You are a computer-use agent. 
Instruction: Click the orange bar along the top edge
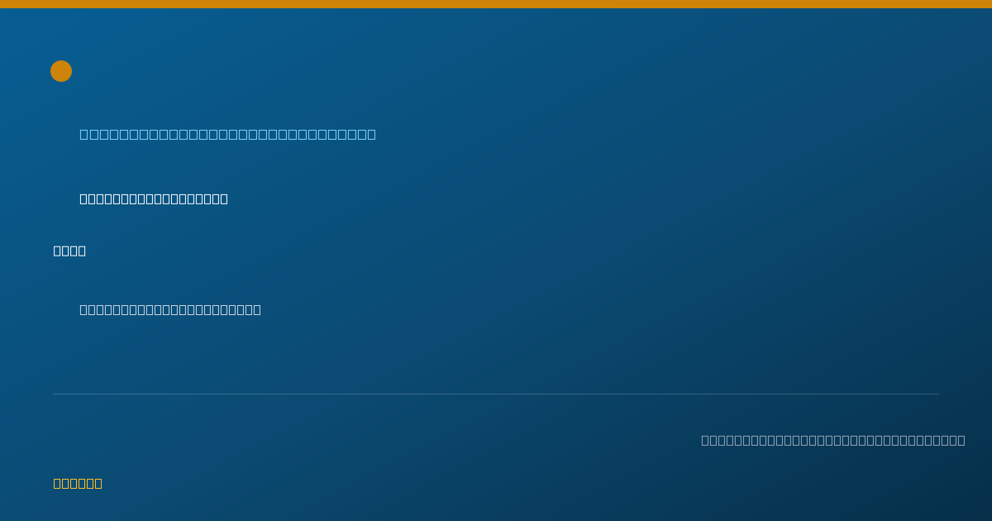coord(496,4)
